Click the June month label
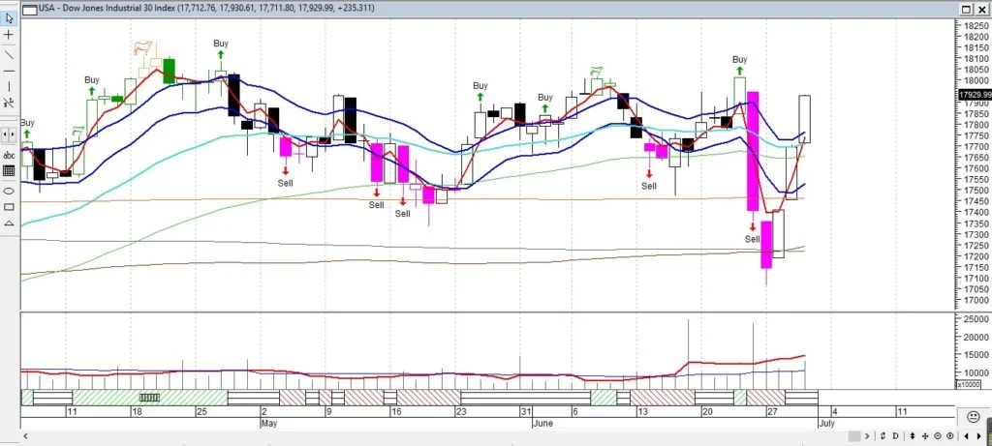992x446 pixels. pos(543,423)
